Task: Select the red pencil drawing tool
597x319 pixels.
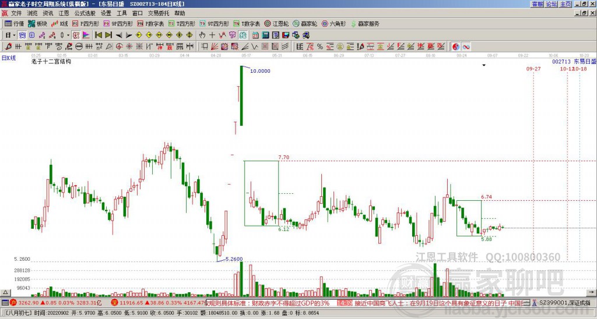Action: coord(8,47)
